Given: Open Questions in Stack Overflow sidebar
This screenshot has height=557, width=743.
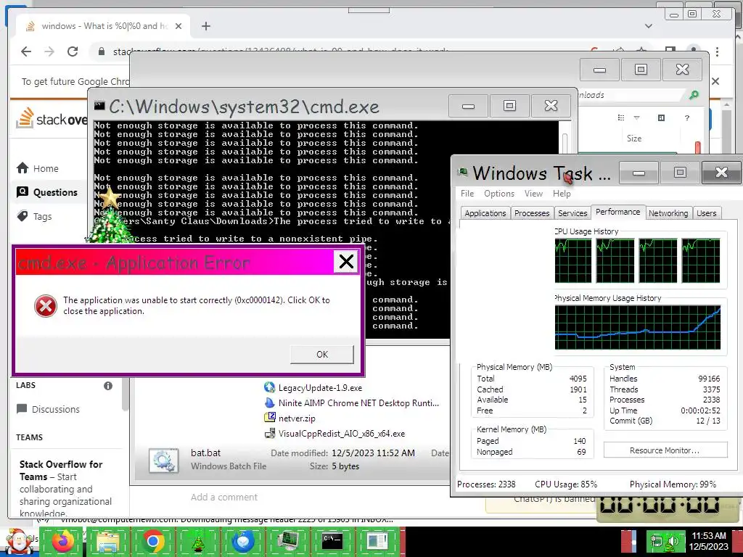Looking at the screenshot, I should tap(47, 191).
